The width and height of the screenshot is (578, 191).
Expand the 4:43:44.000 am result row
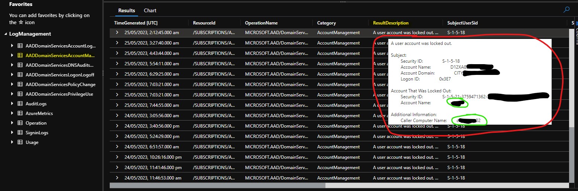click(x=117, y=53)
